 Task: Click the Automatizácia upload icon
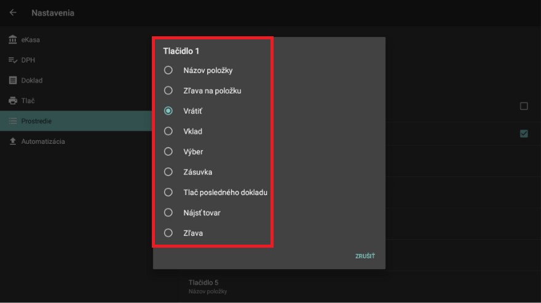(13, 141)
